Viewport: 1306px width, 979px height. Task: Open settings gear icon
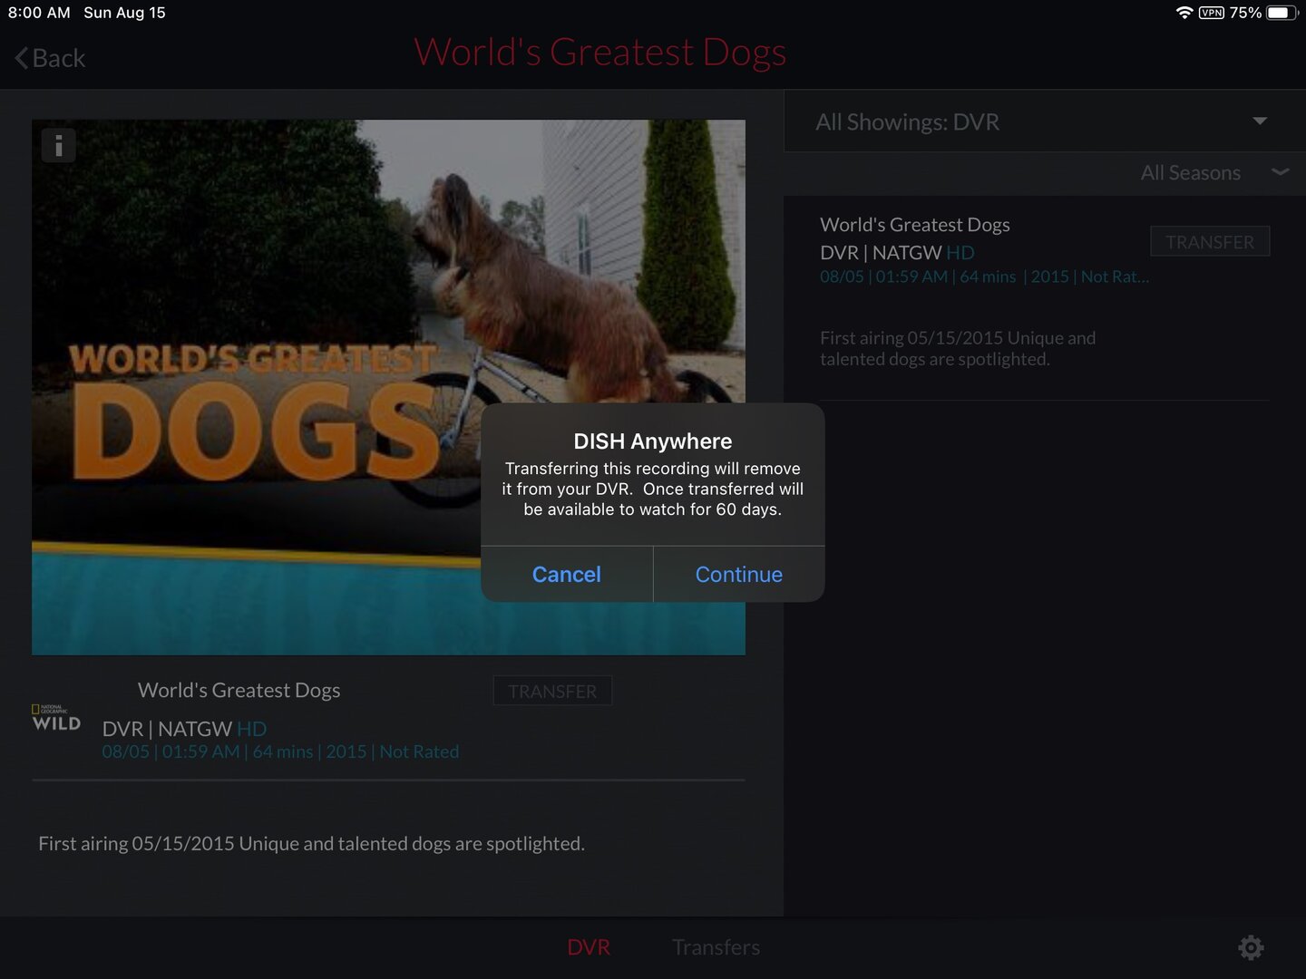click(x=1251, y=947)
